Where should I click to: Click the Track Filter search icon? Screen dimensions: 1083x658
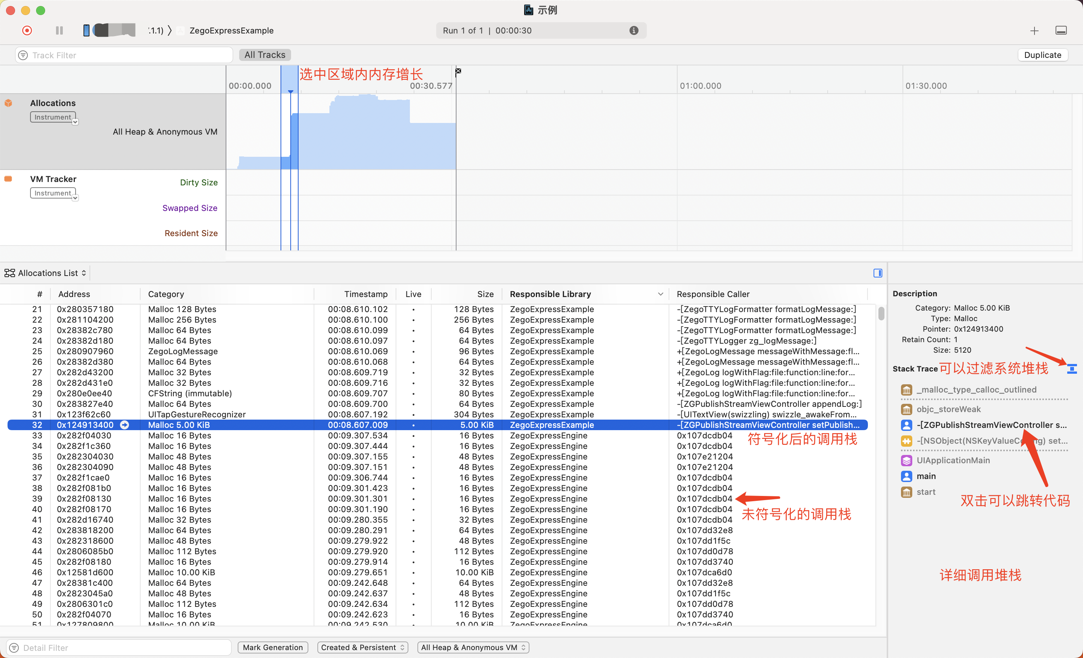coord(23,54)
